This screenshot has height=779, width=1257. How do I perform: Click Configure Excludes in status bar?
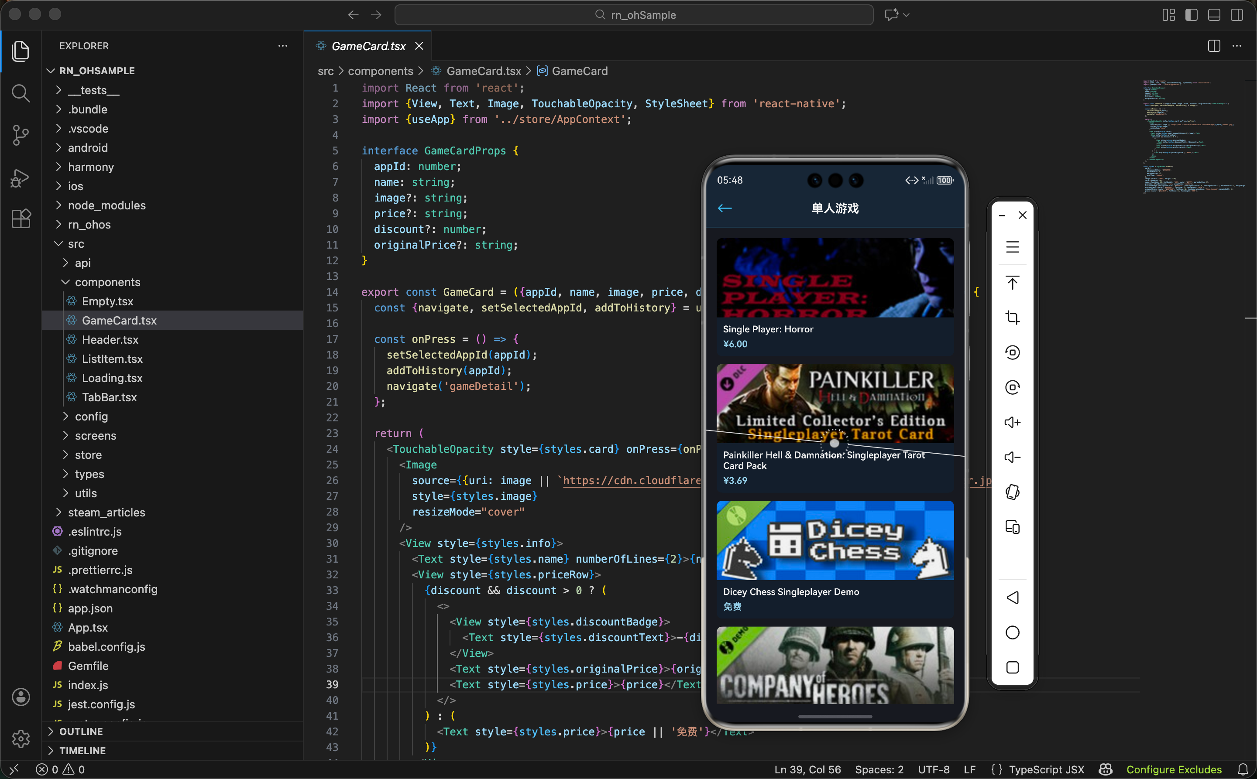[1174, 769]
